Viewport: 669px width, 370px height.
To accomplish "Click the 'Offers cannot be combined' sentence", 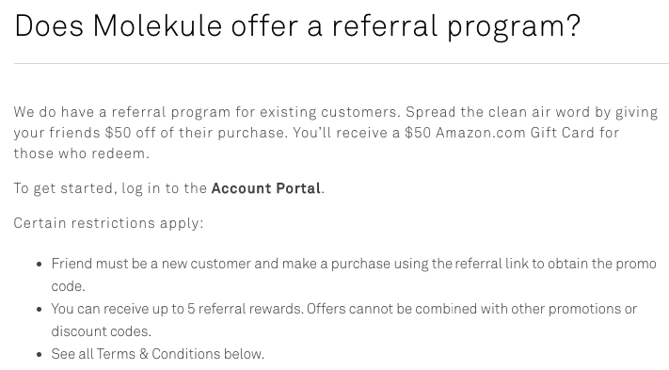I will [471, 309].
